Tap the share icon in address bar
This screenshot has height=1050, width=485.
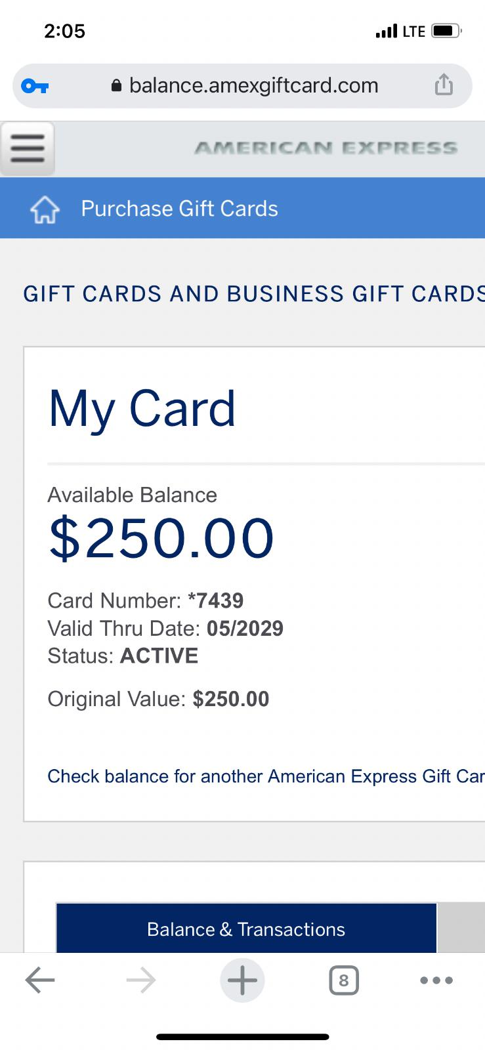click(444, 85)
